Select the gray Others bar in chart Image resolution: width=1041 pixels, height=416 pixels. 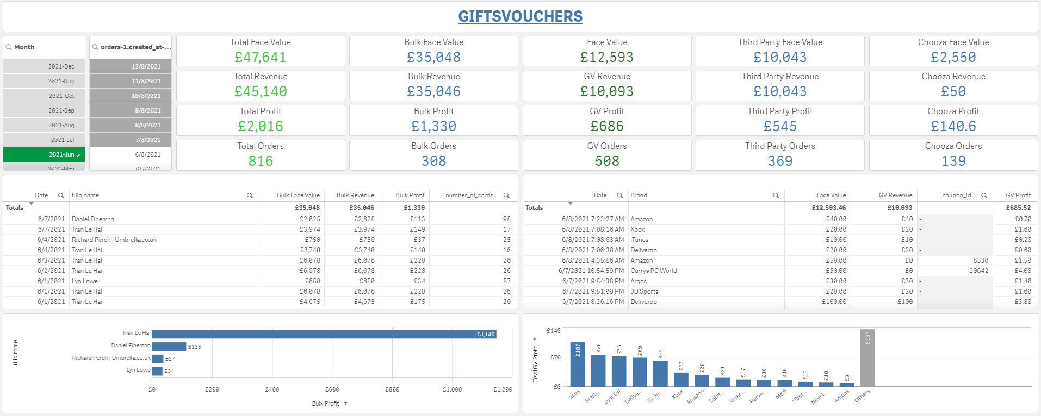tap(867, 358)
